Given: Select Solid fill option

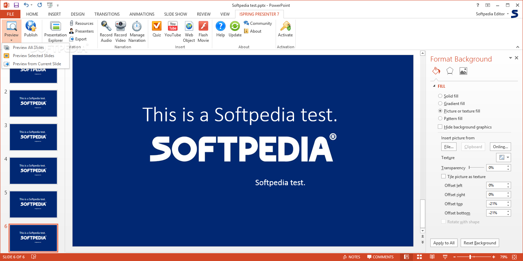Looking at the screenshot, I should (448, 96).
